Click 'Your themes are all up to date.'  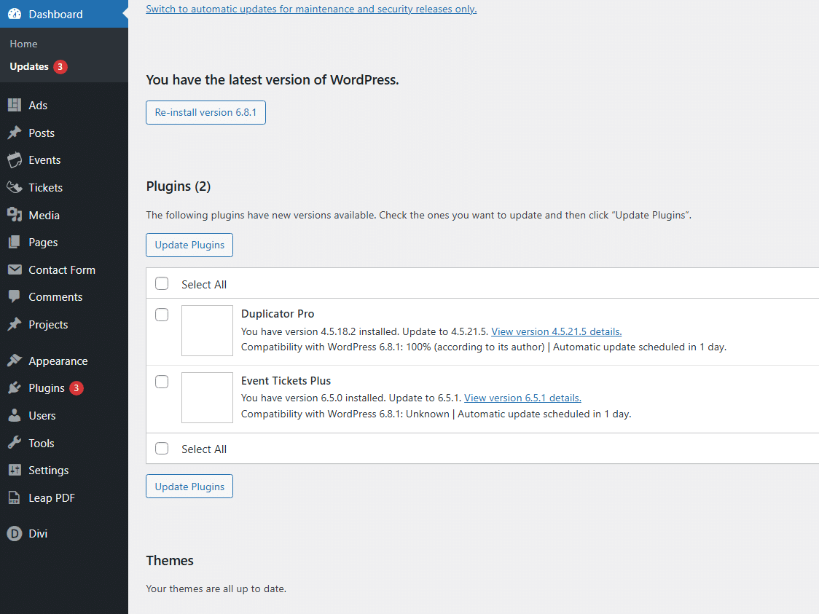(216, 589)
